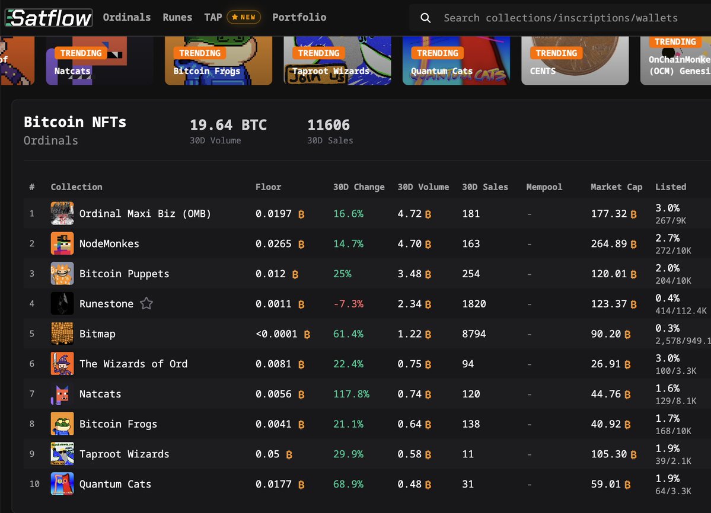The height and width of the screenshot is (513, 711).
Task: Sort by the Mempool column header
Action: click(x=544, y=187)
